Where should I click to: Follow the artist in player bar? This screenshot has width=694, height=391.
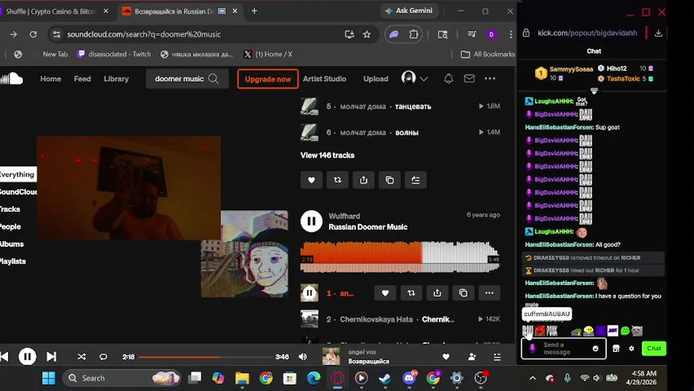472,357
